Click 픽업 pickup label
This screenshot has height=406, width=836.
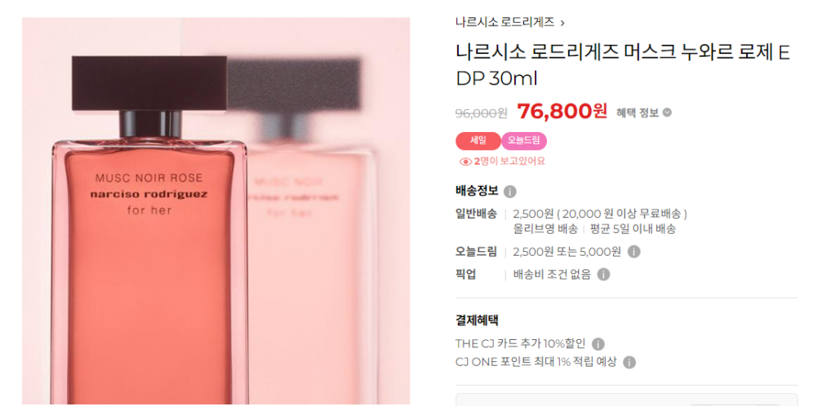[x=465, y=275]
